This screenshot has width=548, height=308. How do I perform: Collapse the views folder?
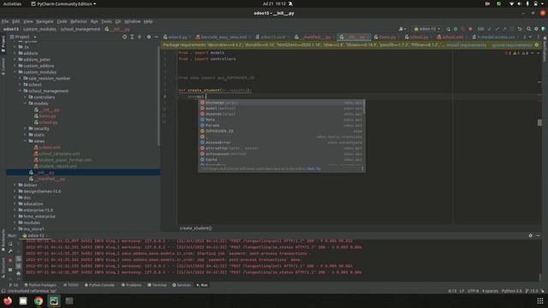(26, 141)
